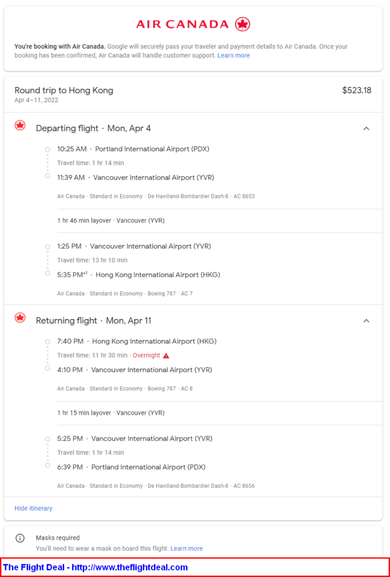Click the Departing flight Mon, Apr 4 header

coord(93,128)
